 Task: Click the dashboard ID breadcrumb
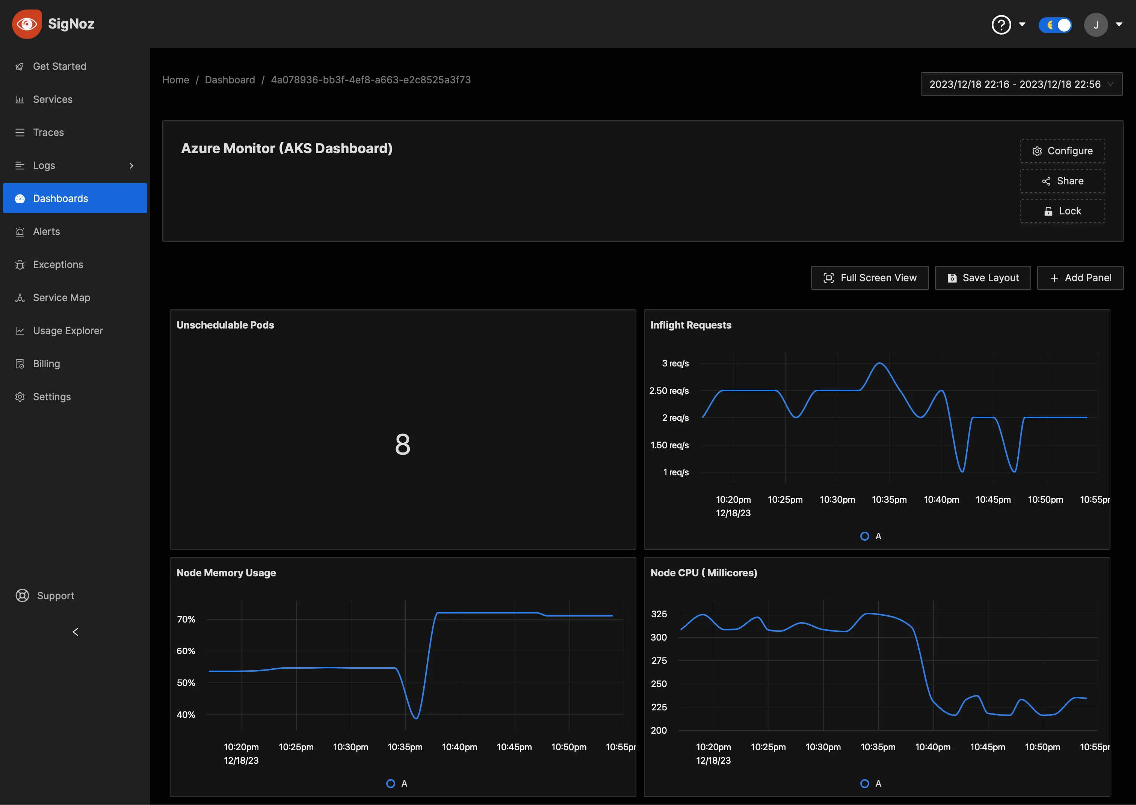370,80
